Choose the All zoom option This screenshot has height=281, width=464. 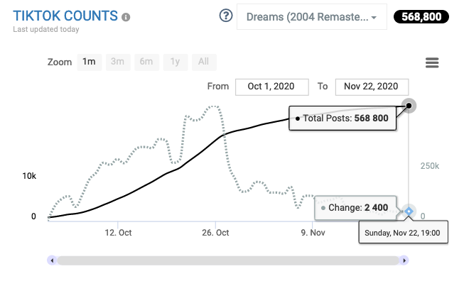pyautogui.click(x=204, y=62)
